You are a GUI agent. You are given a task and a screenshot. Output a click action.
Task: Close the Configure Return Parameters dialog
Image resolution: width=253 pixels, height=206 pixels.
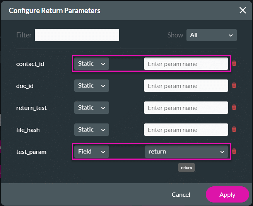243,10
